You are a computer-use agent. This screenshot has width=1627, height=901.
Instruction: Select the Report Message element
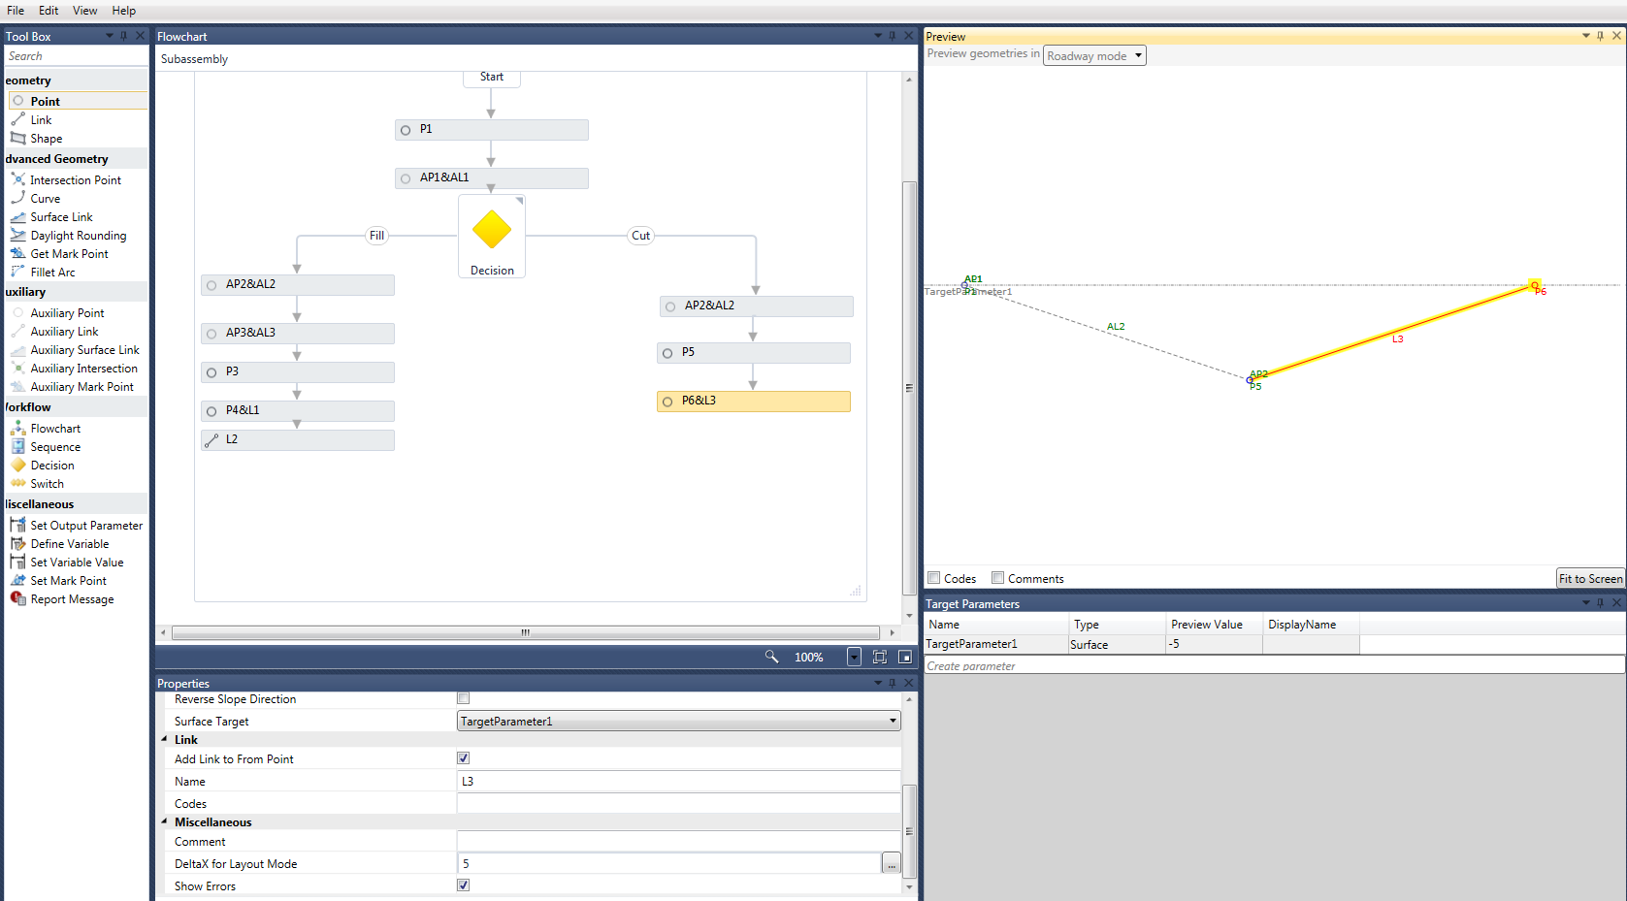[x=70, y=598]
